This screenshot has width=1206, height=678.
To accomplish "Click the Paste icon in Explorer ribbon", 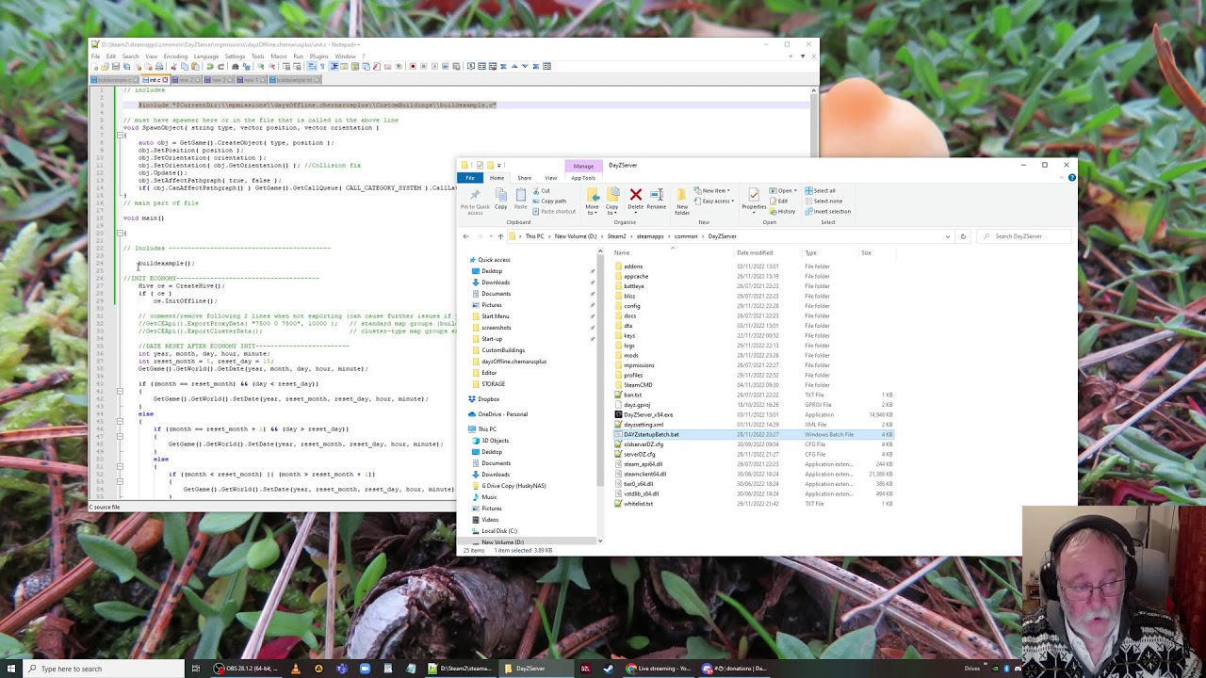I will click(521, 195).
